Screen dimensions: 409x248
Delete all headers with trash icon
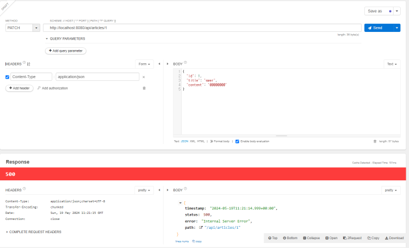pyautogui.click(x=144, y=88)
